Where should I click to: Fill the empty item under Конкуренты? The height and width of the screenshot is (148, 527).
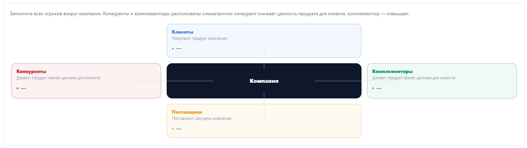(86, 88)
